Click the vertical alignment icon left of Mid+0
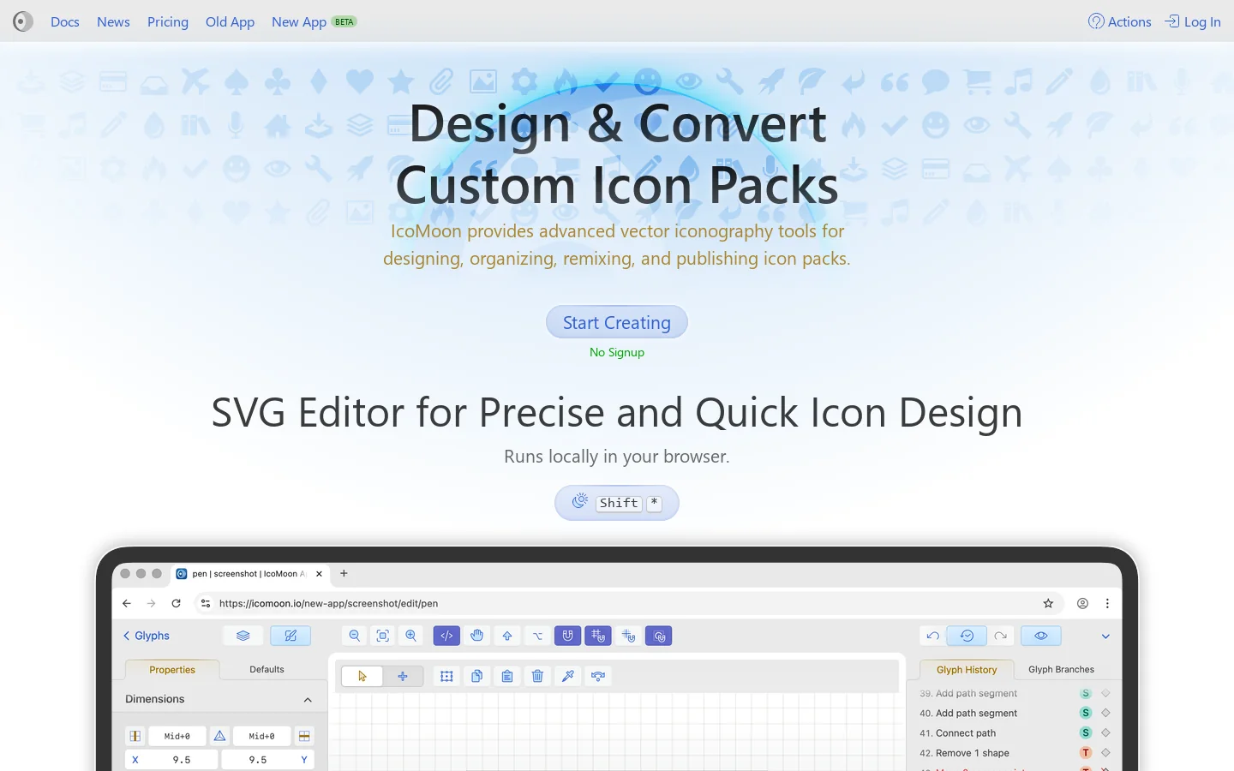This screenshot has height=771, width=1234. [x=135, y=736]
